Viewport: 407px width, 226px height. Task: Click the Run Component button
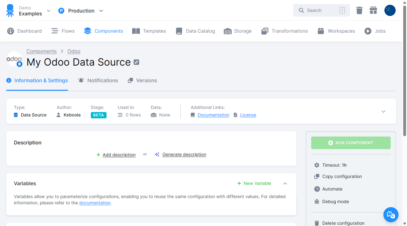coord(351,143)
